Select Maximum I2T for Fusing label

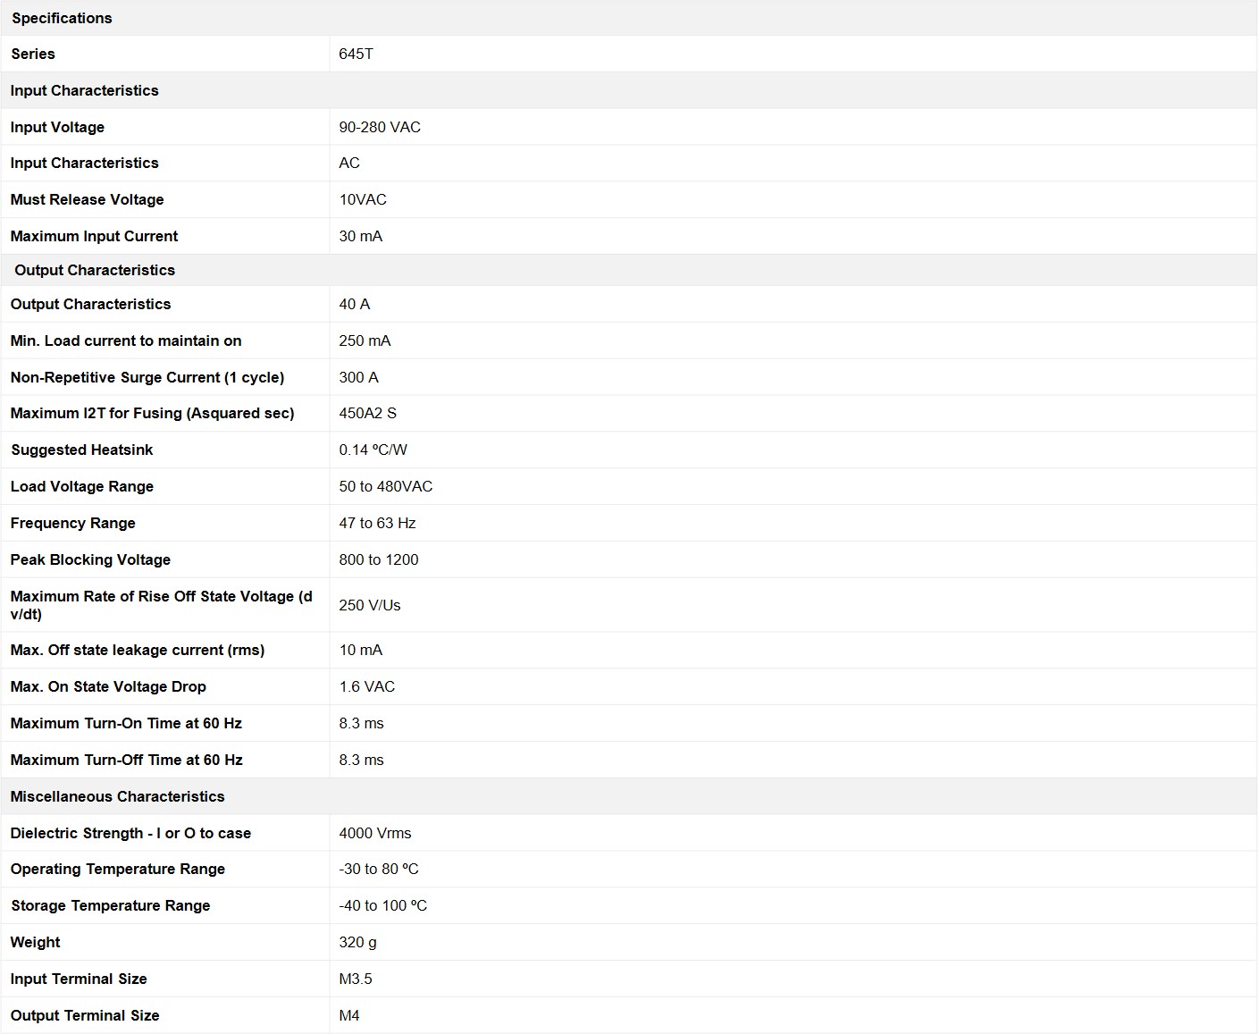pos(152,413)
